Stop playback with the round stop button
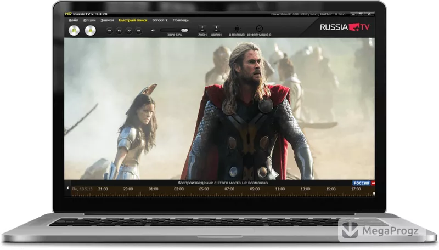 [91, 30]
